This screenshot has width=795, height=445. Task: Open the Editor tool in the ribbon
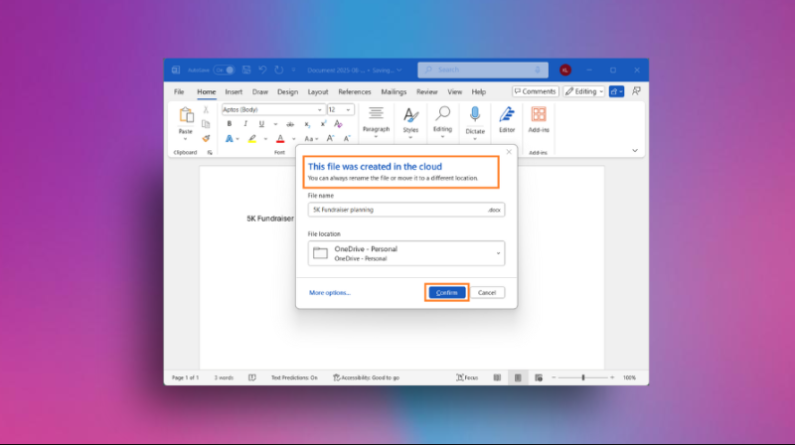tap(507, 115)
